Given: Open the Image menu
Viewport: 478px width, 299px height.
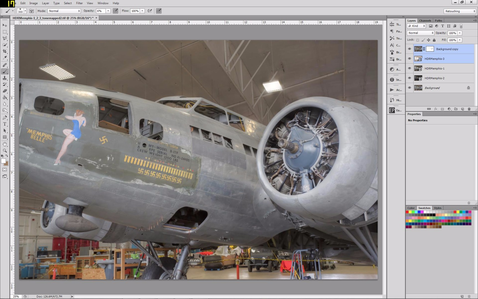Looking at the screenshot, I should click(33, 3).
